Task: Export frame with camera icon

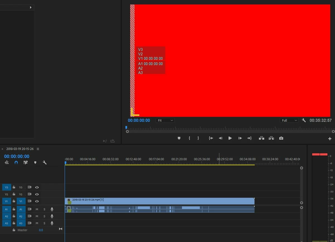Action: (x=281, y=138)
